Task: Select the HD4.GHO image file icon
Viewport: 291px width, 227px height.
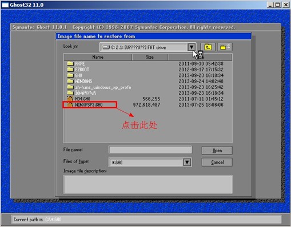Action: point(70,99)
